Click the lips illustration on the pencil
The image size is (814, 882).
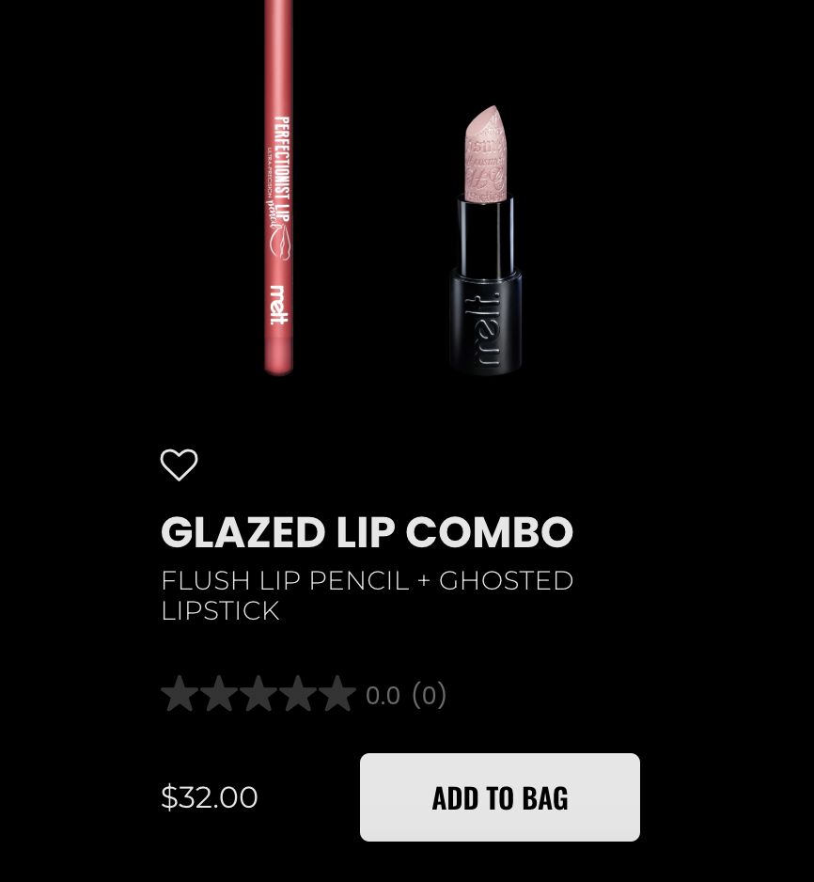[x=280, y=243]
